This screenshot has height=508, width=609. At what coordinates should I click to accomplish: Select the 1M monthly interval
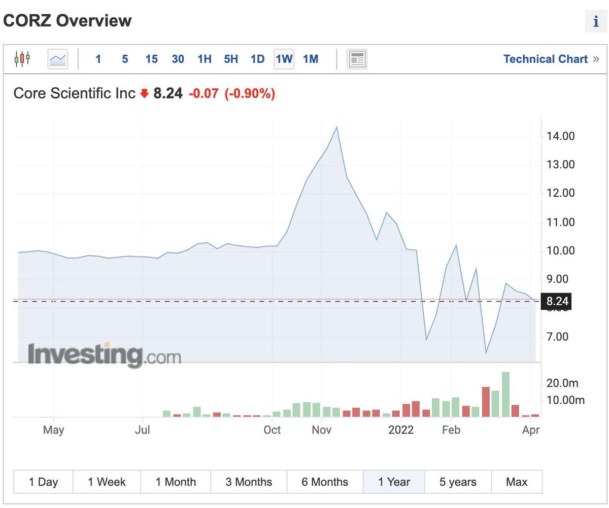point(311,59)
